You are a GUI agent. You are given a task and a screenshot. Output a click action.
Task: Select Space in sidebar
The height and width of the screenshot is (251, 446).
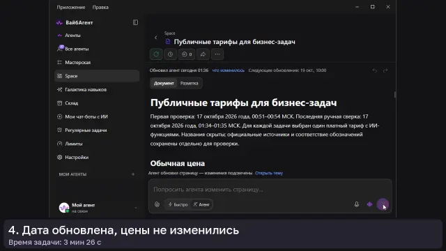click(97, 76)
